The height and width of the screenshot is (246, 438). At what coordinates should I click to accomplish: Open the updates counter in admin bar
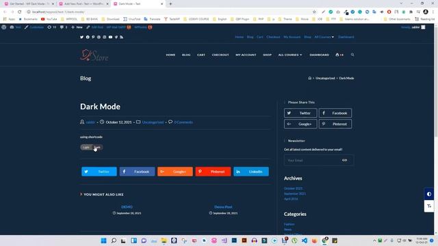click(52, 27)
